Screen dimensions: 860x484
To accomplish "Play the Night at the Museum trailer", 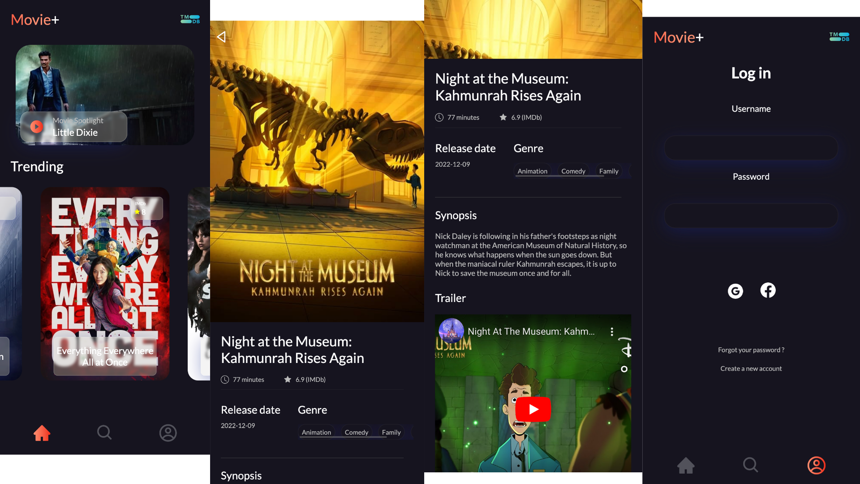I will coord(533,409).
